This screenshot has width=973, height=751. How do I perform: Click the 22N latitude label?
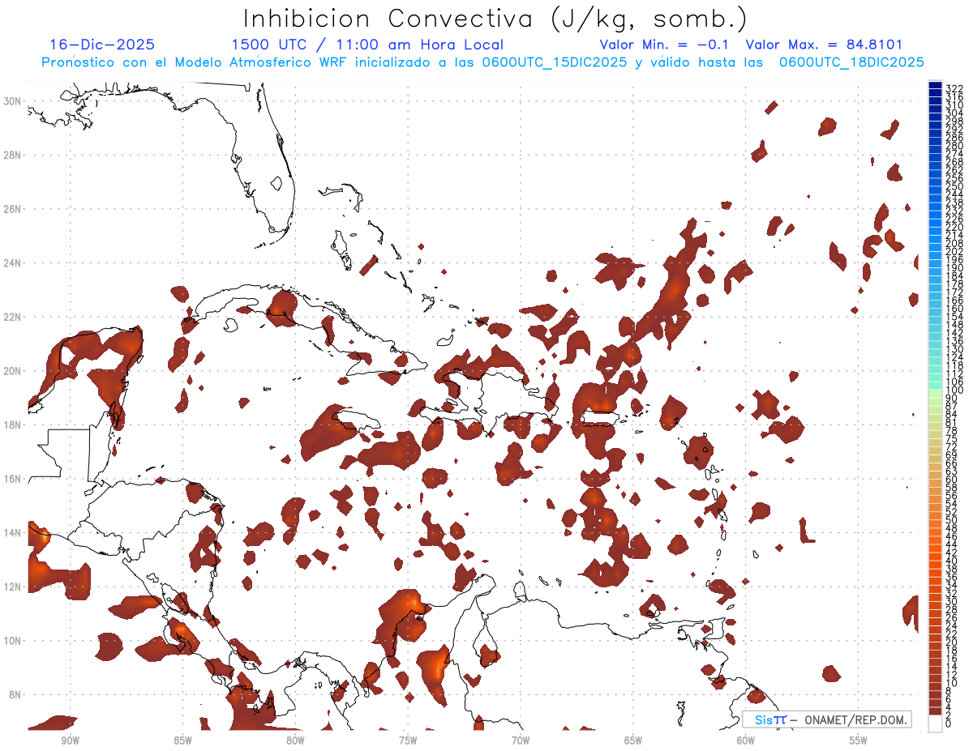click(14, 317)
